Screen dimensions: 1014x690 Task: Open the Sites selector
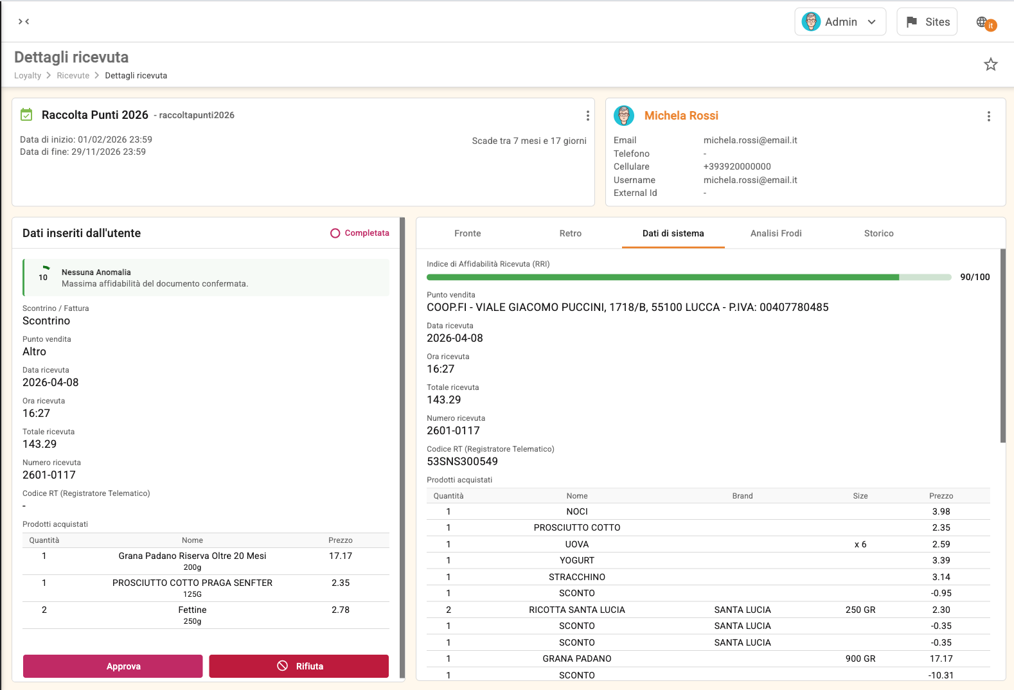pyautogui.click(x=927, y=22)
